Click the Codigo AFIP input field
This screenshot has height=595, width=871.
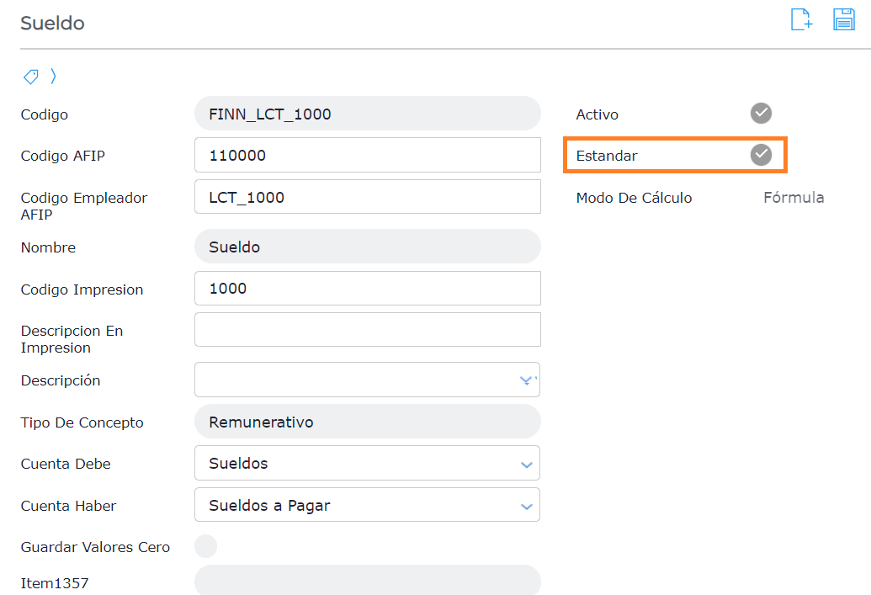367,156
